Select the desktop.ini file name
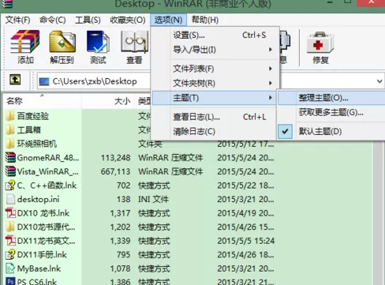Screen dimensions: 385x285 point(38,199)
